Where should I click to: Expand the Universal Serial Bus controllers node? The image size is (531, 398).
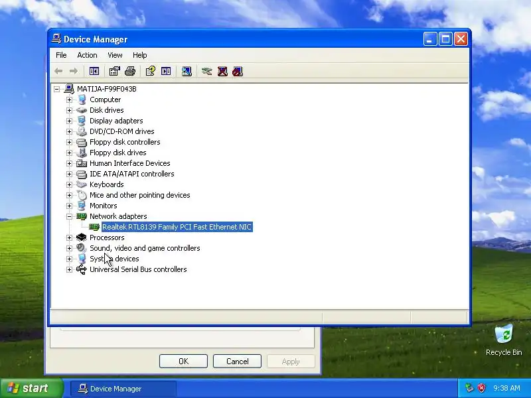click(69, 269)
